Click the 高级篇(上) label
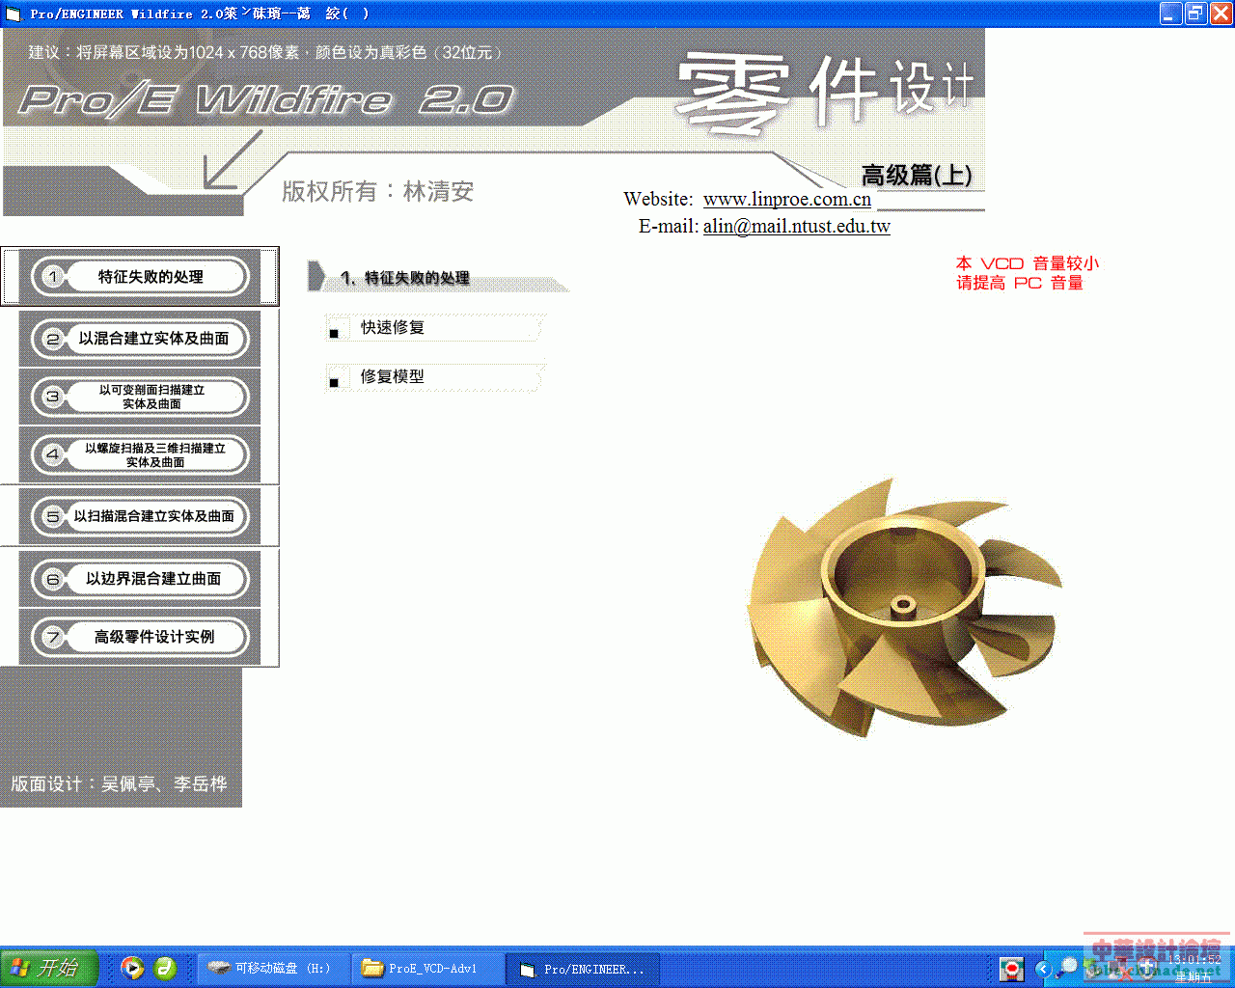Screen dimensions: 1235x988 [x=917, y=175]
